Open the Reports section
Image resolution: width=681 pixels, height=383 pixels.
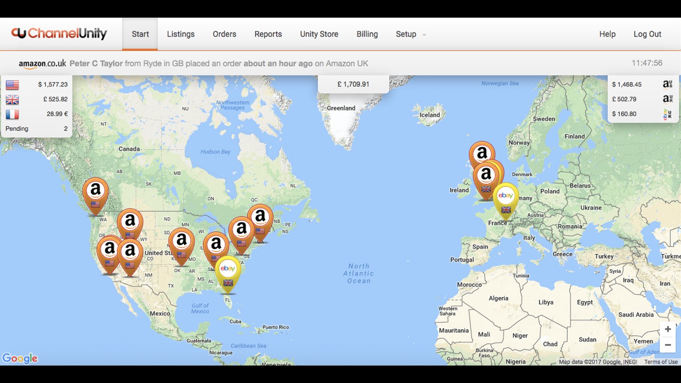click(268, 34)
